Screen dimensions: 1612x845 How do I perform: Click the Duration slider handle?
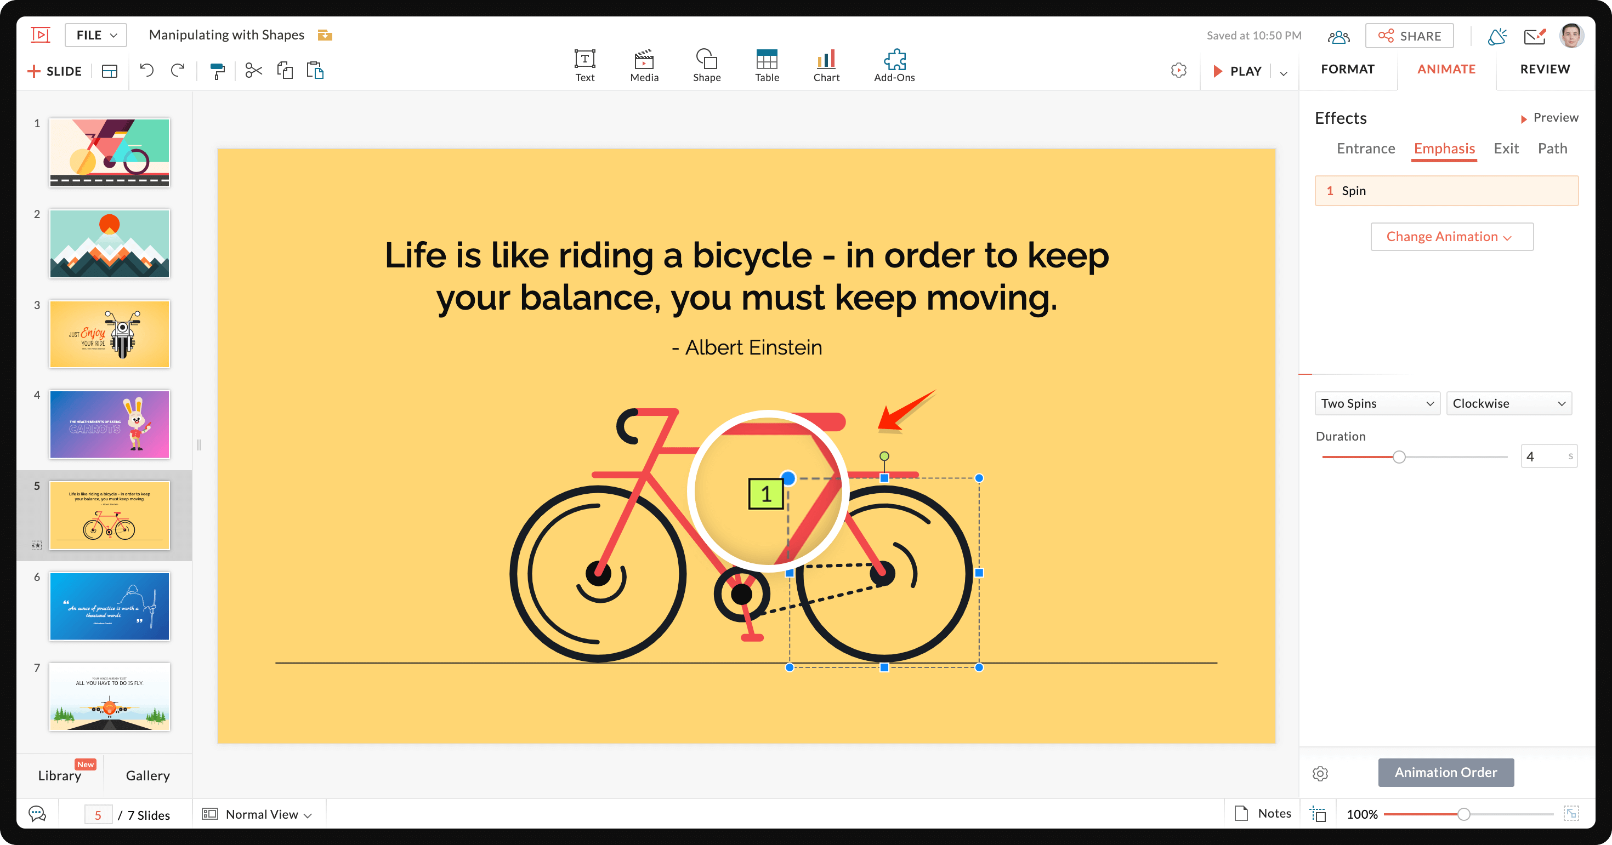(x=1399, y=456)
